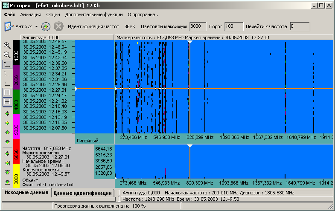Click Идентификация частот button
Image resolution: width=335 pixels, height=211 pixels.
coord(93,27)
